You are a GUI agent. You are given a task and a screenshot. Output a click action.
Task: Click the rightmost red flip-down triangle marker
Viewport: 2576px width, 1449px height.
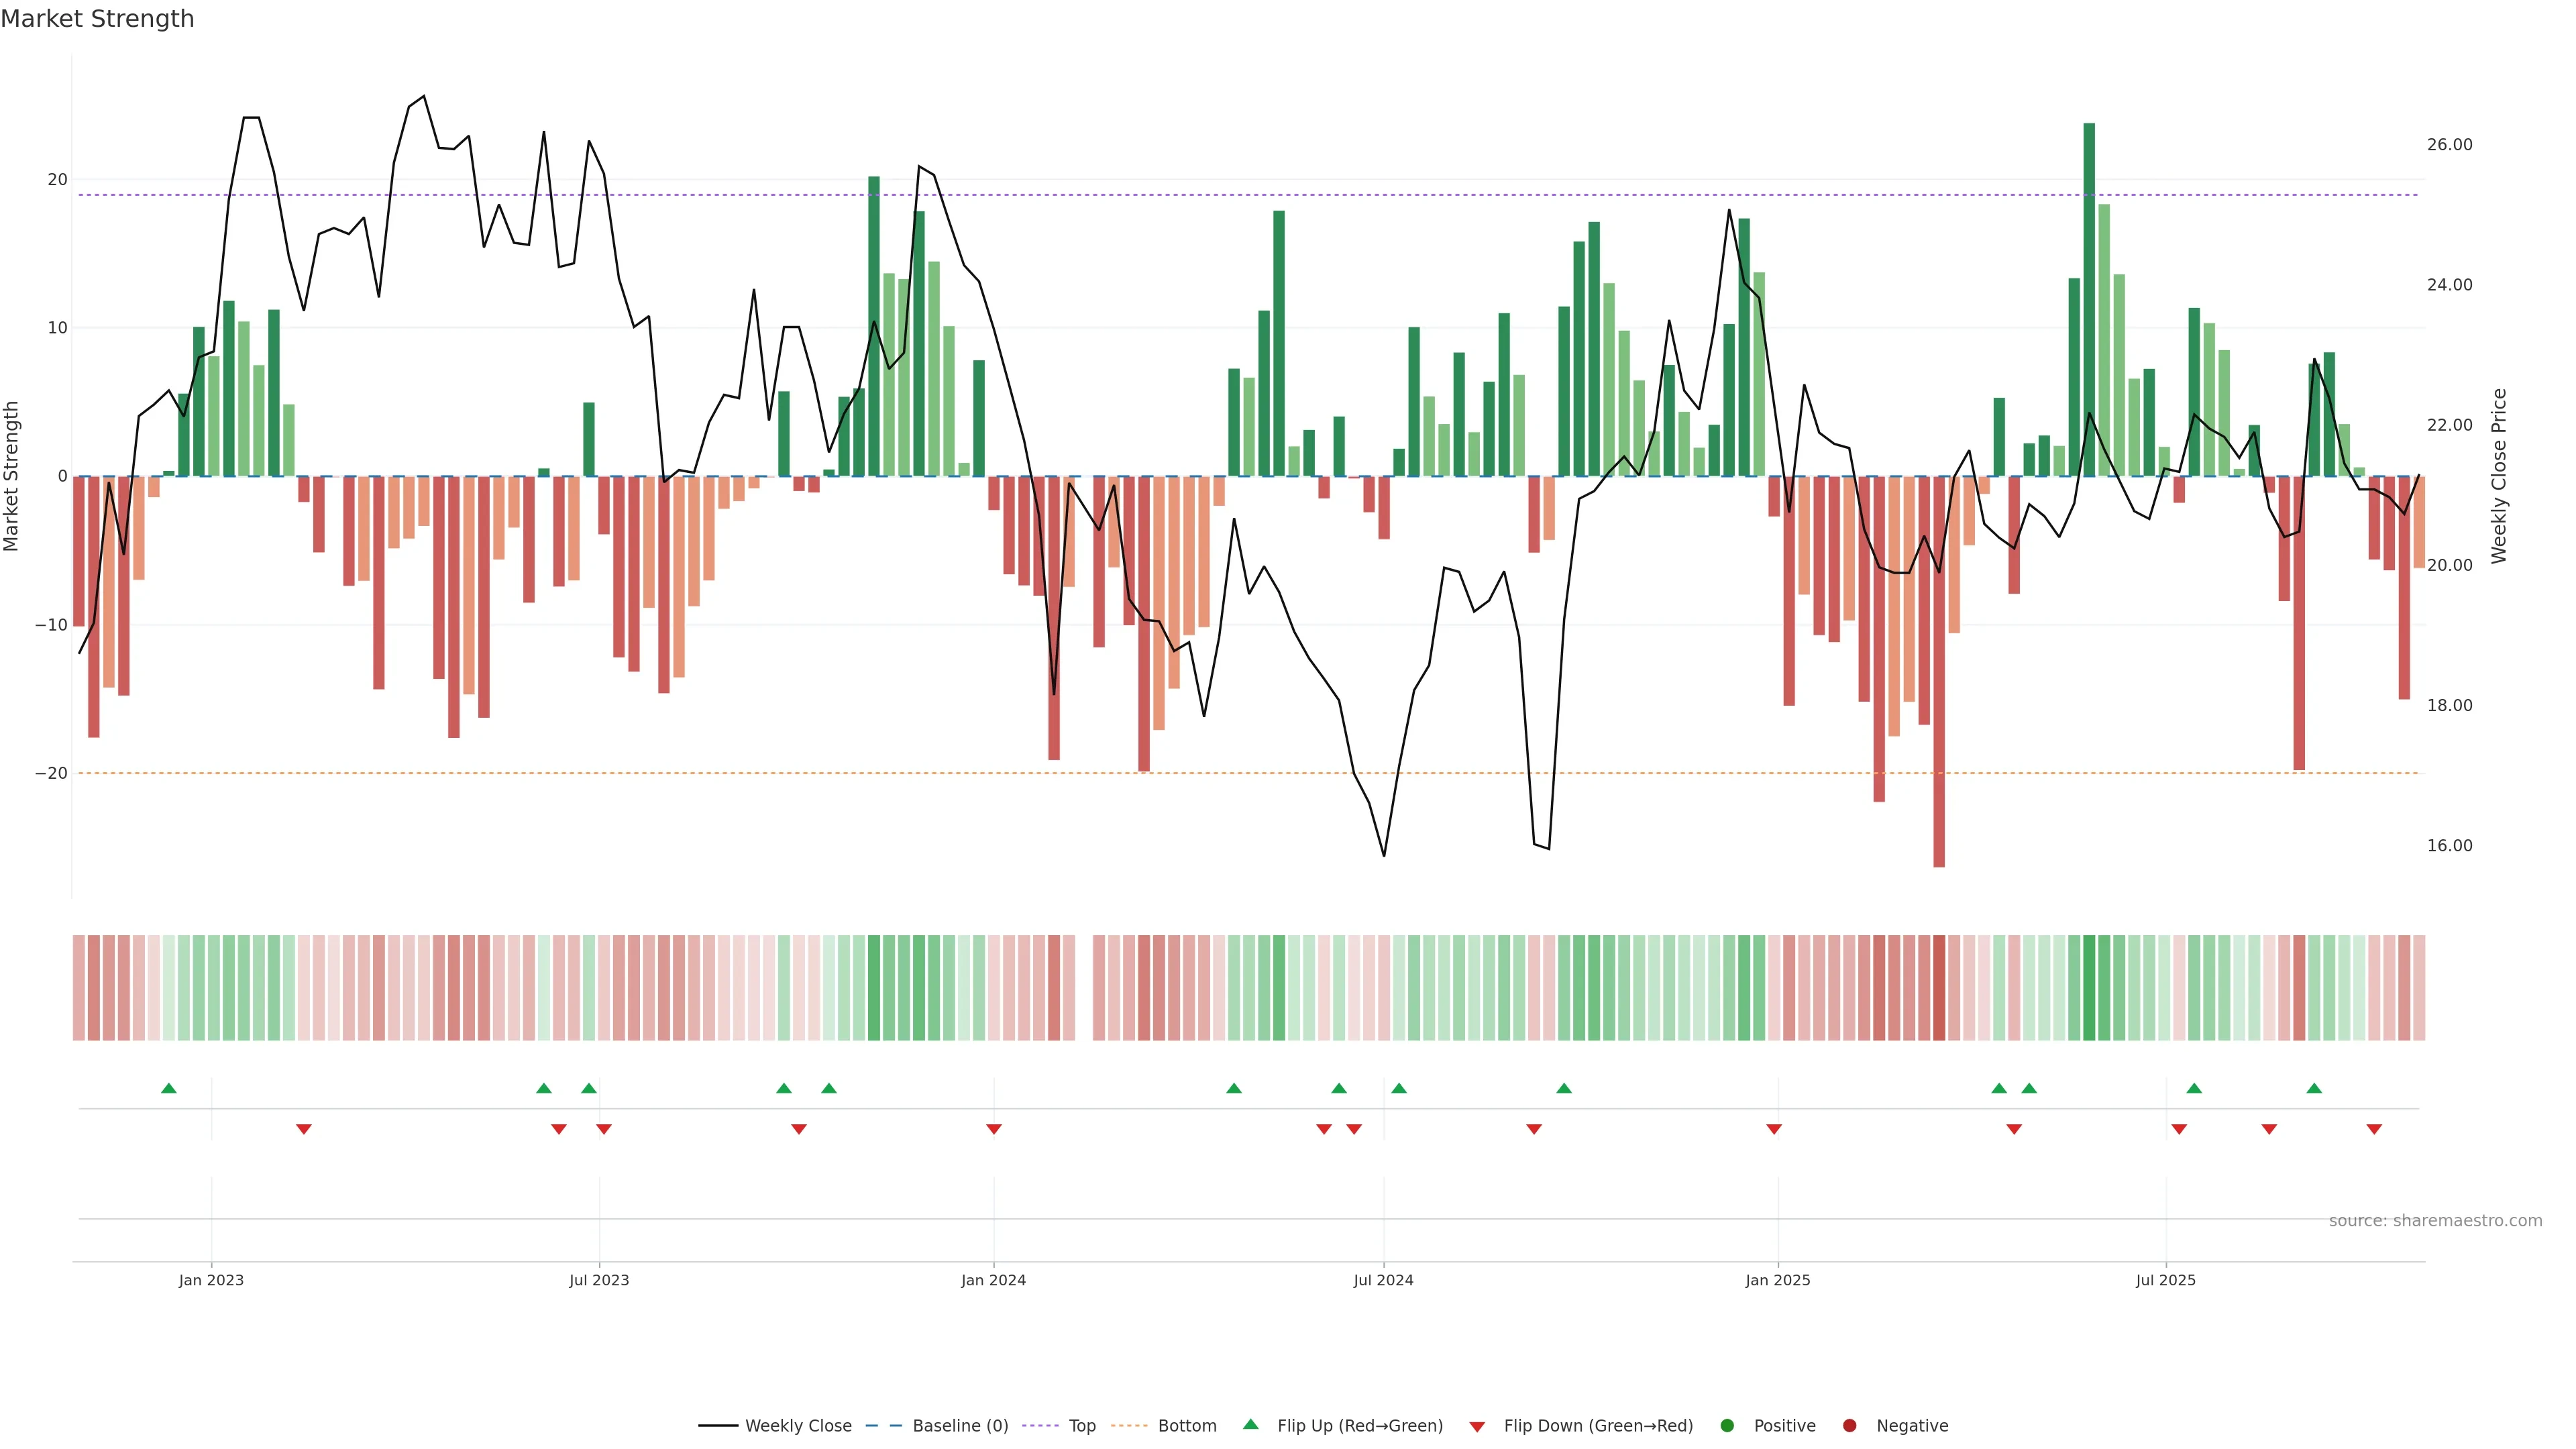(2374, 1129)
